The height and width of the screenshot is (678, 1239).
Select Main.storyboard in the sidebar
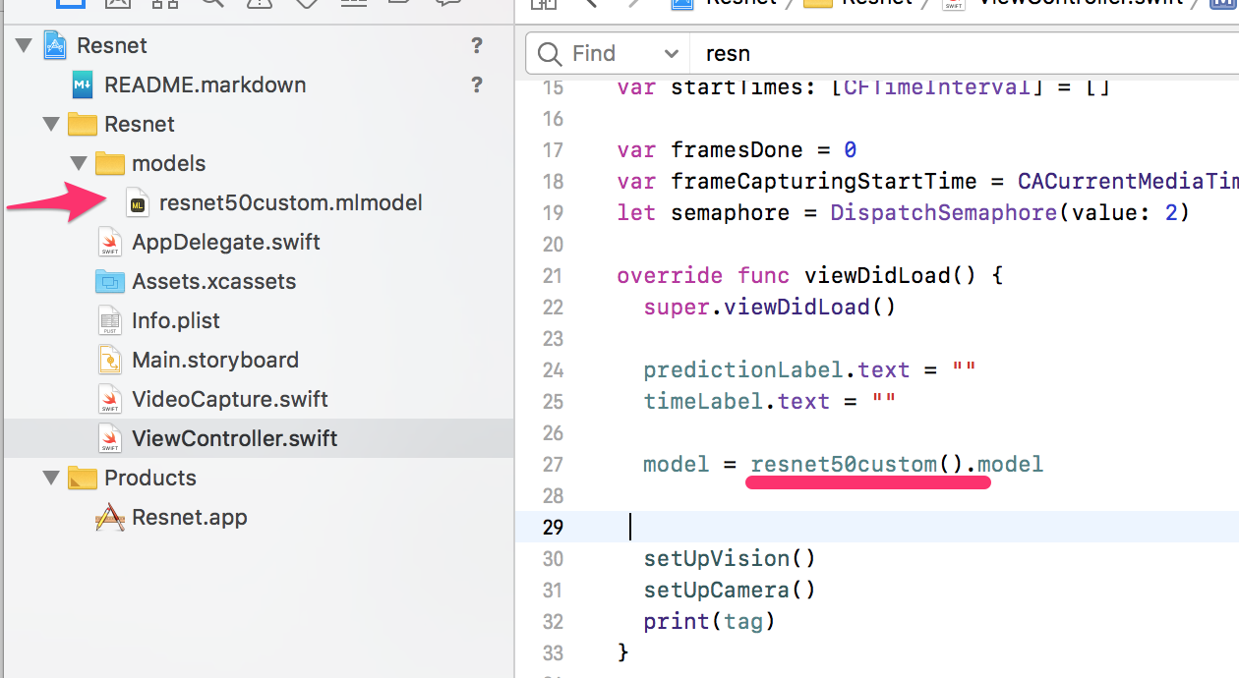pos(214,360)
